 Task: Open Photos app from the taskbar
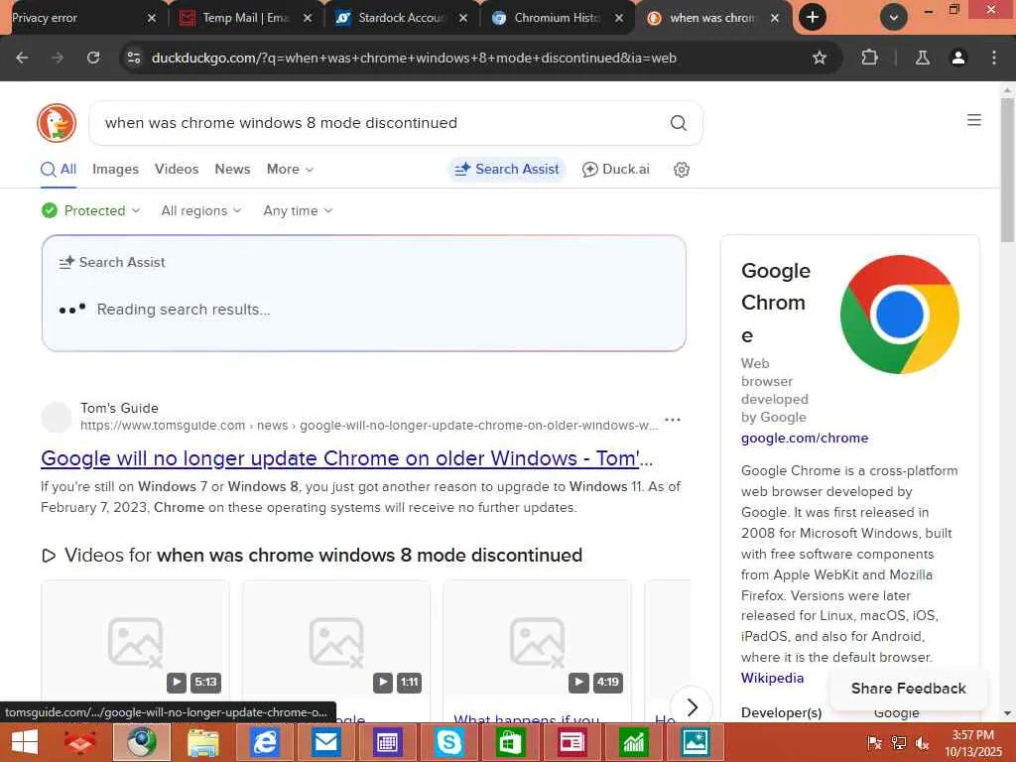pos(695,742)
